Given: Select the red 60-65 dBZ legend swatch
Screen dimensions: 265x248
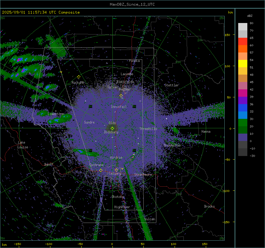Looking at the screenshot, I should click(x=243, y=42).
